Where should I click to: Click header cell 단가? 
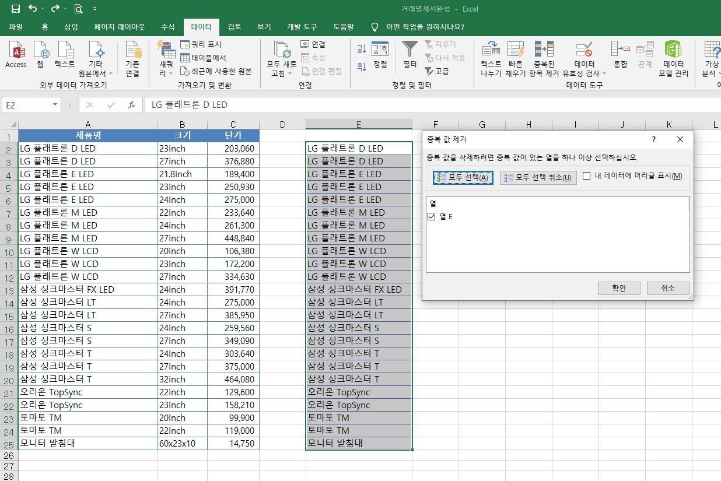pos(233,135)
